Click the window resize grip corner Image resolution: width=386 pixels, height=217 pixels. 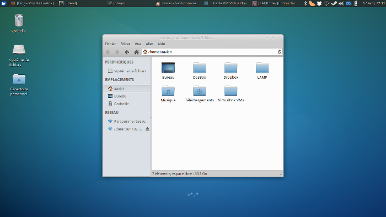pyautogui.click(x=281, y=174)
